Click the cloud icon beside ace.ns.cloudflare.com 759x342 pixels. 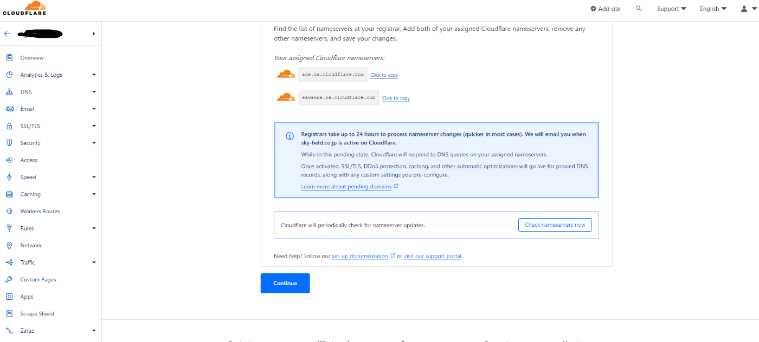[286, 74]
